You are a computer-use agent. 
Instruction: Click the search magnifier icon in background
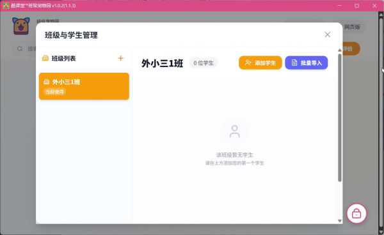[x=20, y=49]
